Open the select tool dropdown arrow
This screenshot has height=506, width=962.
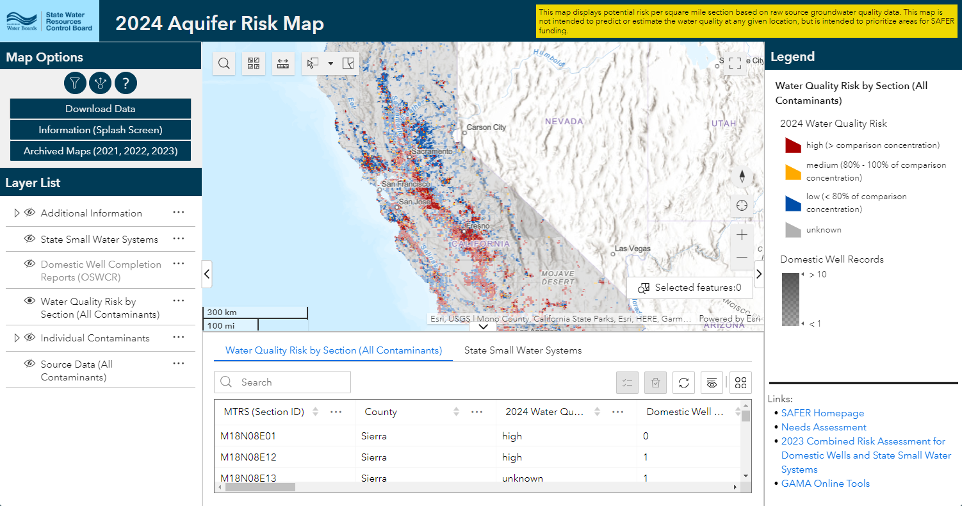[330, 63]
